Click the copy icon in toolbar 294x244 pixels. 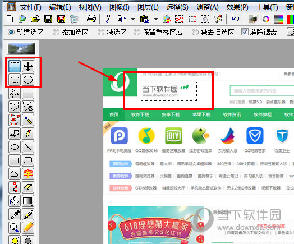tap(122, 19)
